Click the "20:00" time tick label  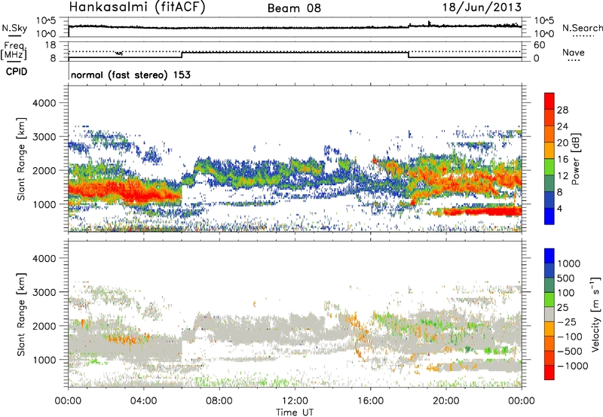pyautogui.click(x=446, y=401)
